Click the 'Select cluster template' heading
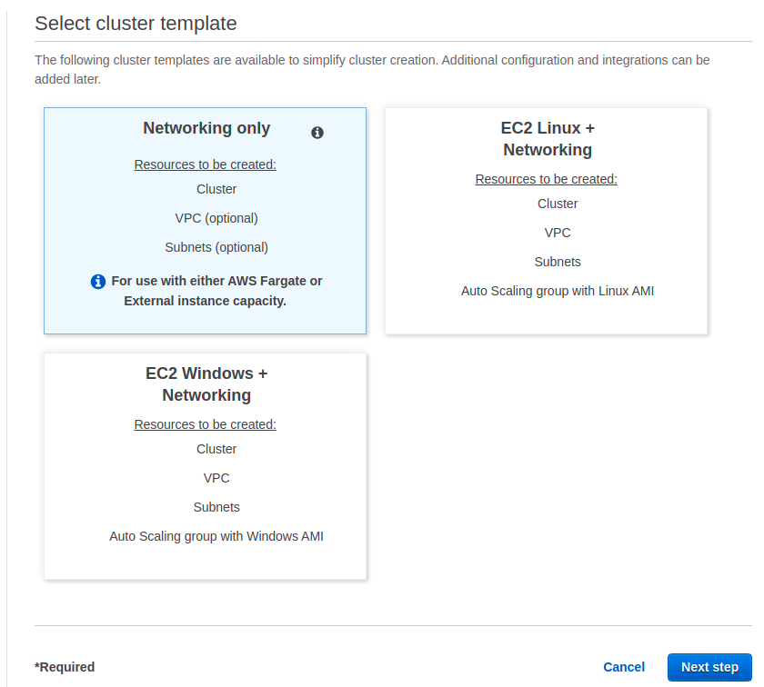The width and height of the screenshot is (764, 687). pos(136,24)
